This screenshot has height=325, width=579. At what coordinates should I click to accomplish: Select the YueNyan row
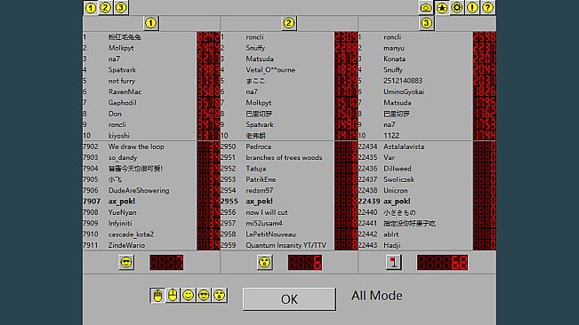coord(151,212)
